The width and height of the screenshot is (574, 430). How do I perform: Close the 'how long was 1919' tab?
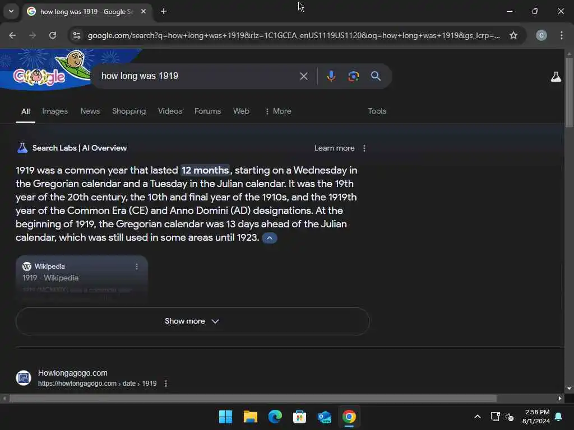point(143,11)
